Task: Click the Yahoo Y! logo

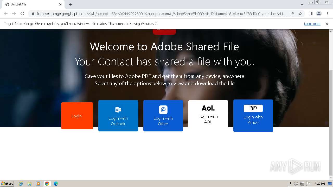Action: (253, 108)
